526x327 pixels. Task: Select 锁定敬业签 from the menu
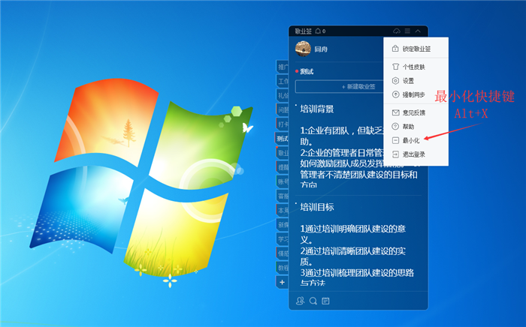point(416,49)
